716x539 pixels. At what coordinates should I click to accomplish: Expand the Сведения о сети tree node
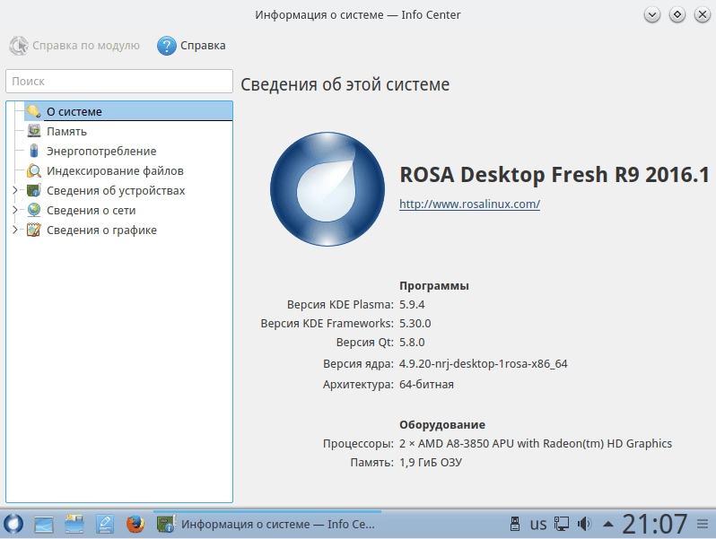point(14,210)
